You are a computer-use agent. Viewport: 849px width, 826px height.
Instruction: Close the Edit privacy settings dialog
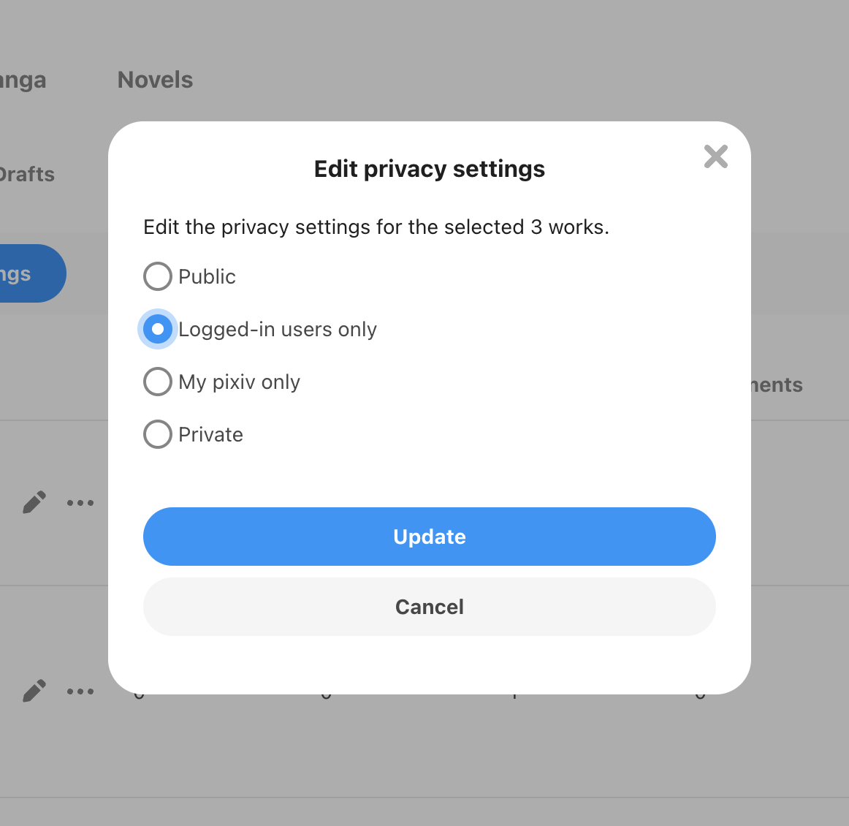(715, 156)
